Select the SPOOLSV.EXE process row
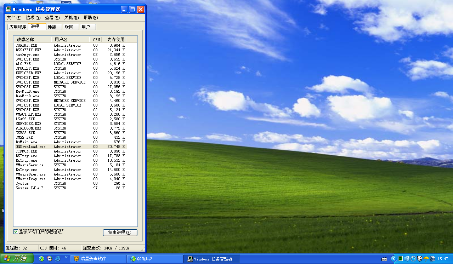This screenshot has height=264, width=453. pos(70,68)
